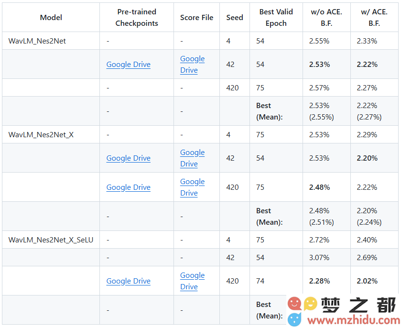Click the WavLM_Nes2Net_X model name cell

41,134
